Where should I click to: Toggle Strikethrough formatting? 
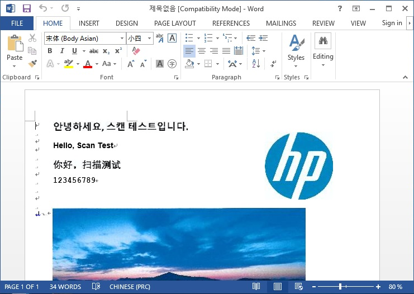[94, 51]
